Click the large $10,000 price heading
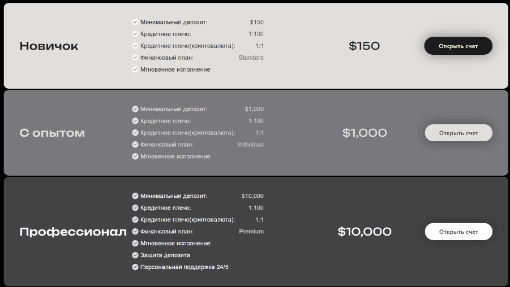The width and height of the screenshot is (510, 287). point(365,232)
